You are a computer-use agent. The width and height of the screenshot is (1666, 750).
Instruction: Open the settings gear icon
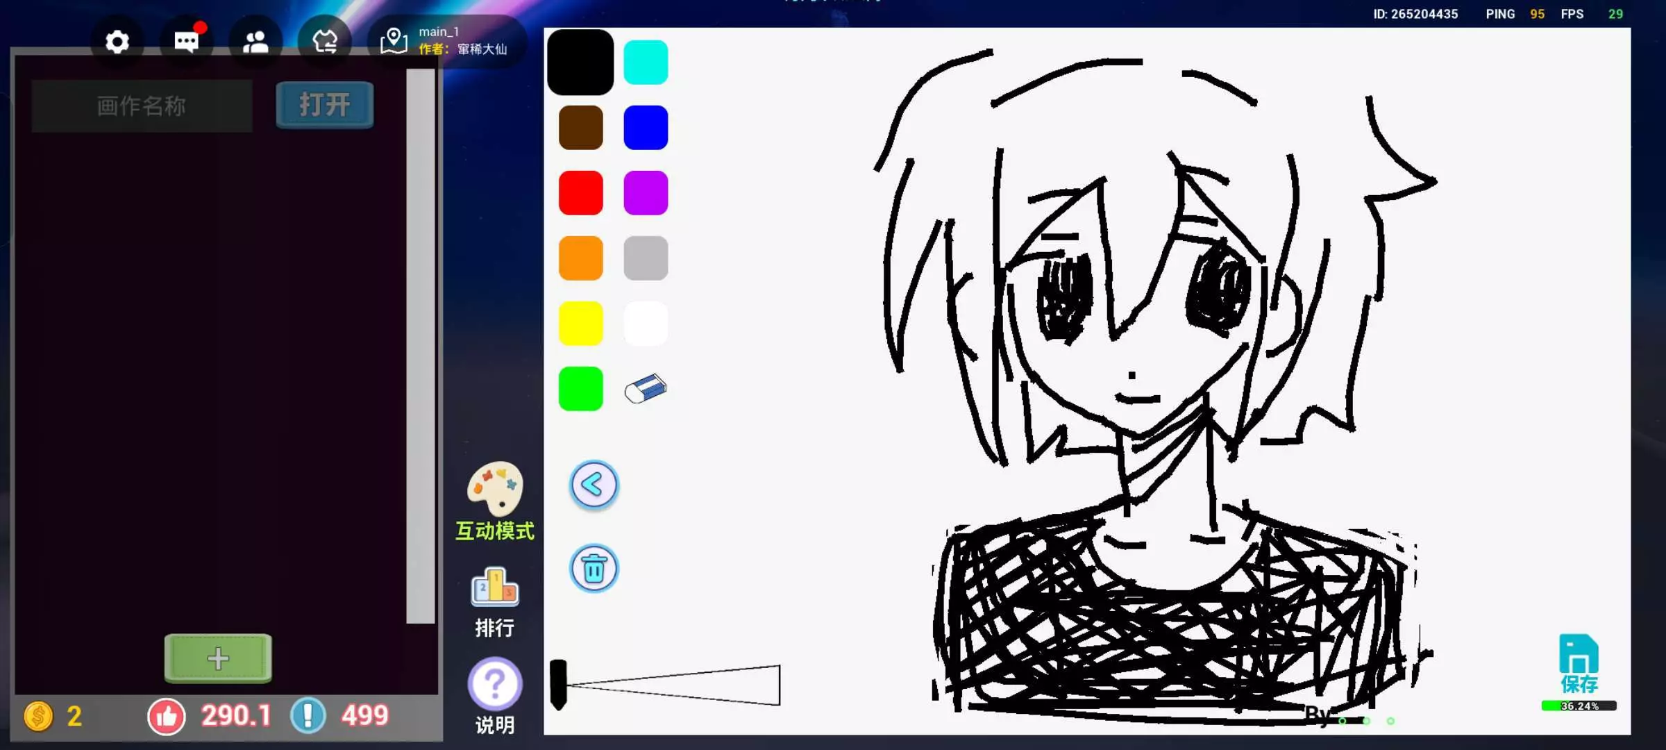pos(117,42)
